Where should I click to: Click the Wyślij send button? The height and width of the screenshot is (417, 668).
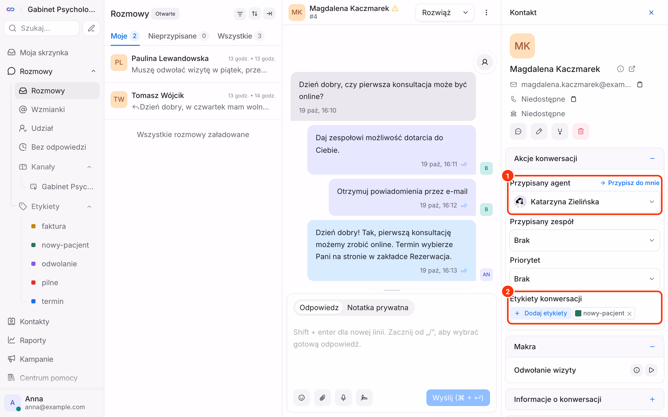click(x=458, y=397)
